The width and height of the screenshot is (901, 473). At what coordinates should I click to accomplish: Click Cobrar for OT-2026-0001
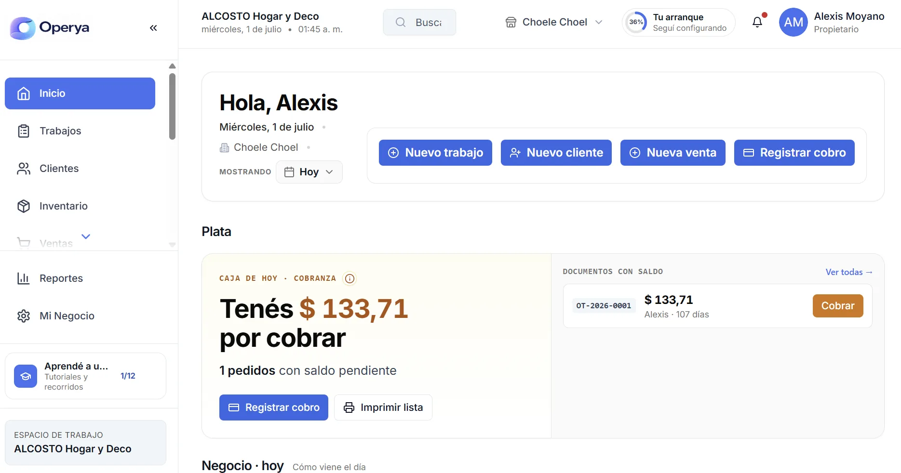pyautogui.click(x=838, y=306)
